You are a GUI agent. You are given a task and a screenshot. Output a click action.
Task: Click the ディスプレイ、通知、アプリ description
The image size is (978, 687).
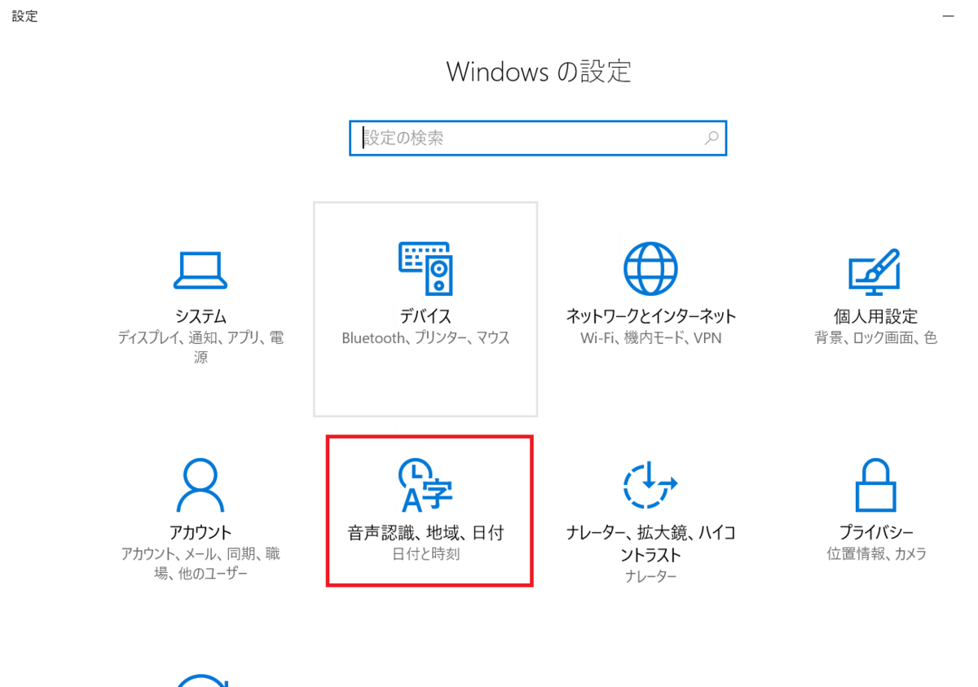[200, 347]
